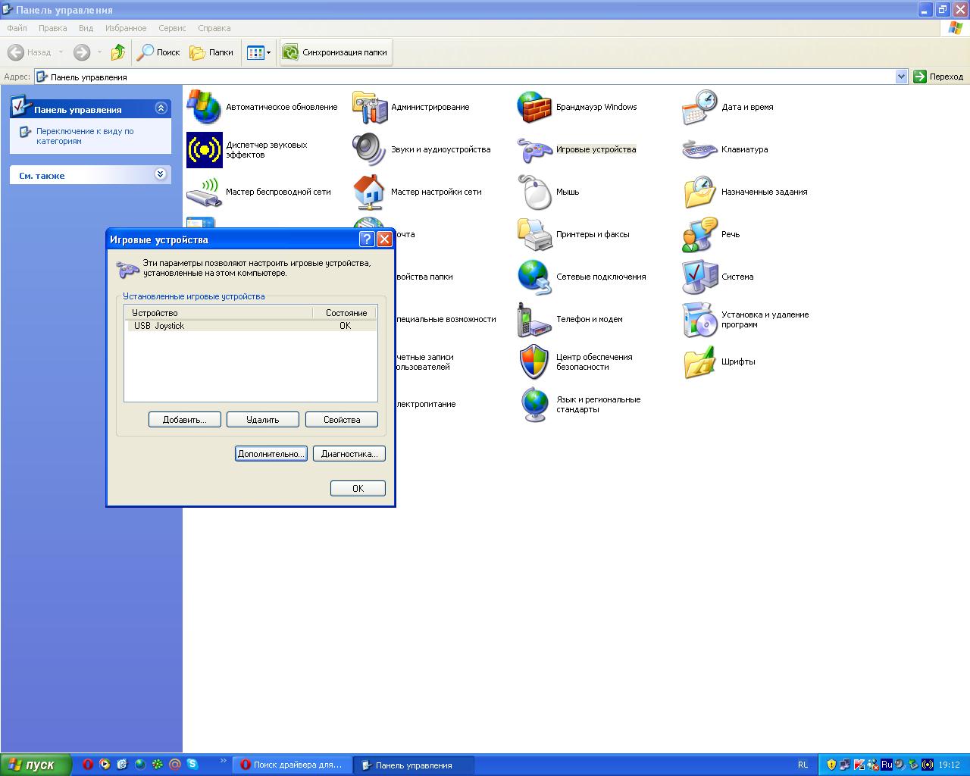The height and width of the screenshot is (776, 970).
Task: Open the Сервис menu
Action: pos(172,28)
